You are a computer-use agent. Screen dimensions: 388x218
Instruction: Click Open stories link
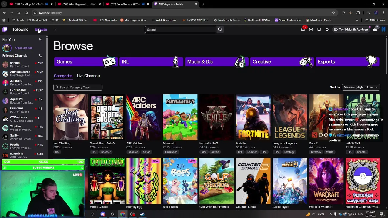(24, 48)
